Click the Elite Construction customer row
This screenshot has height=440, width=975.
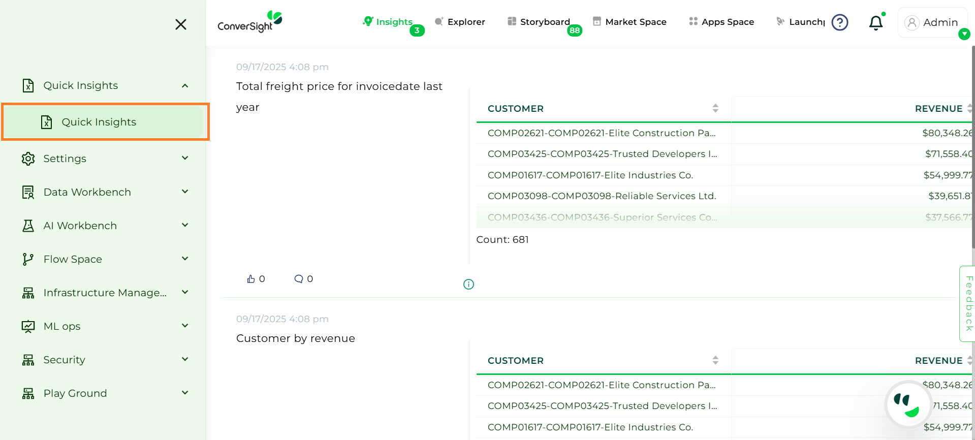click(x=601, y=133)
